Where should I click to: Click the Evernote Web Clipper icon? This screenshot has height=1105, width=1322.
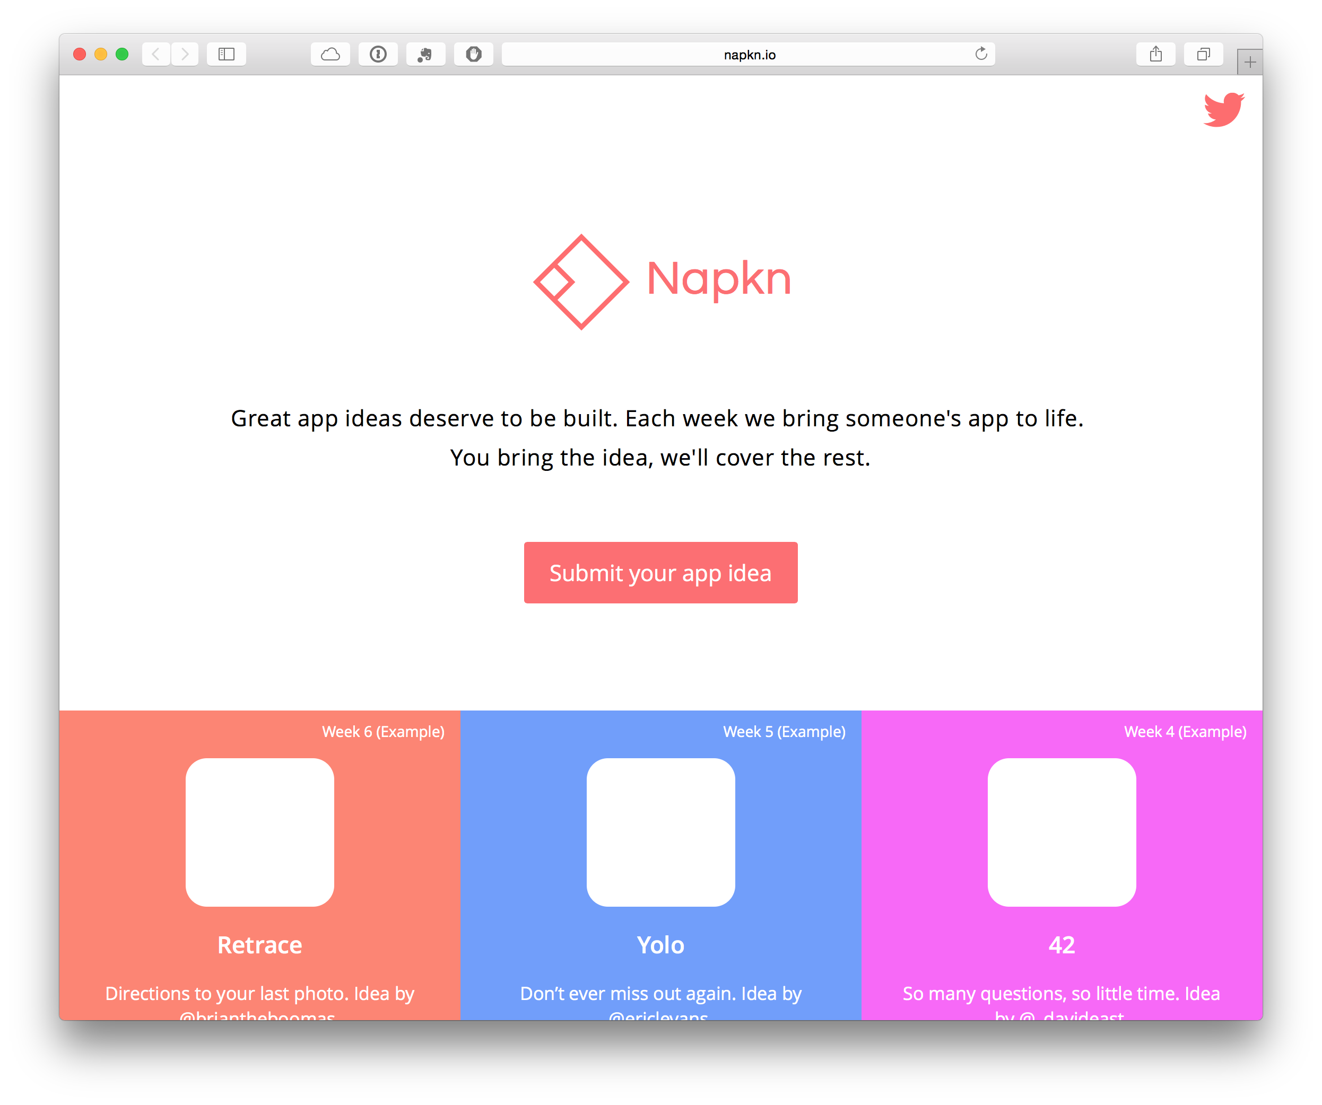[425, 54]
